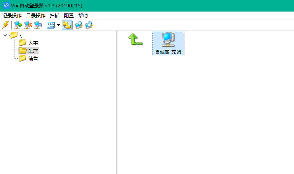Click the add computer record icon
294x174 pixels.
(x=18, y=25)
